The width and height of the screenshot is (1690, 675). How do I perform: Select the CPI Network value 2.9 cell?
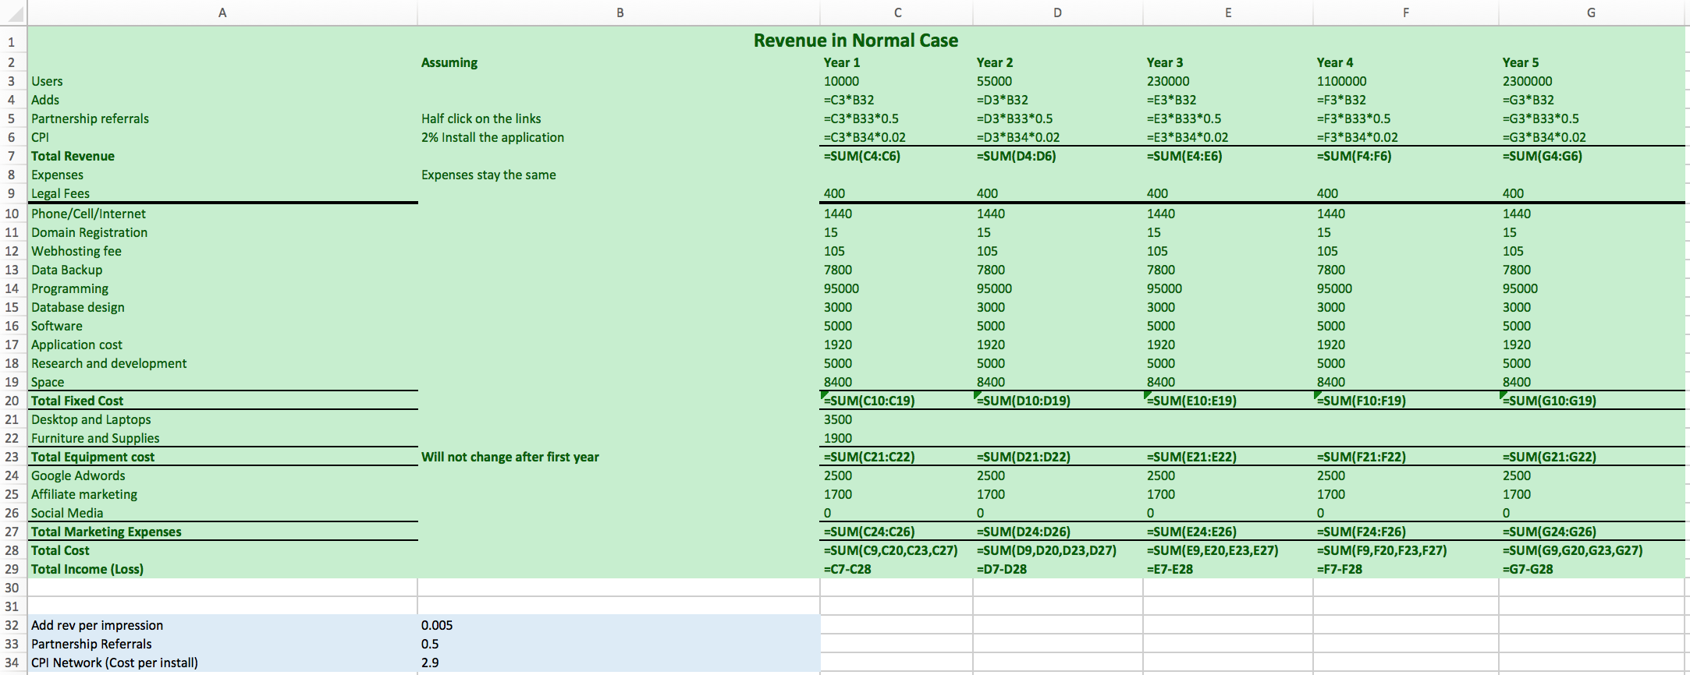click(x=430, y=663)
